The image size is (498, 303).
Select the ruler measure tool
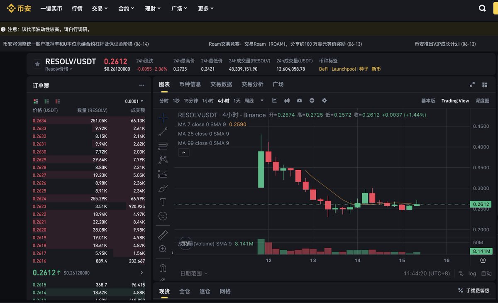pos(163,235)
